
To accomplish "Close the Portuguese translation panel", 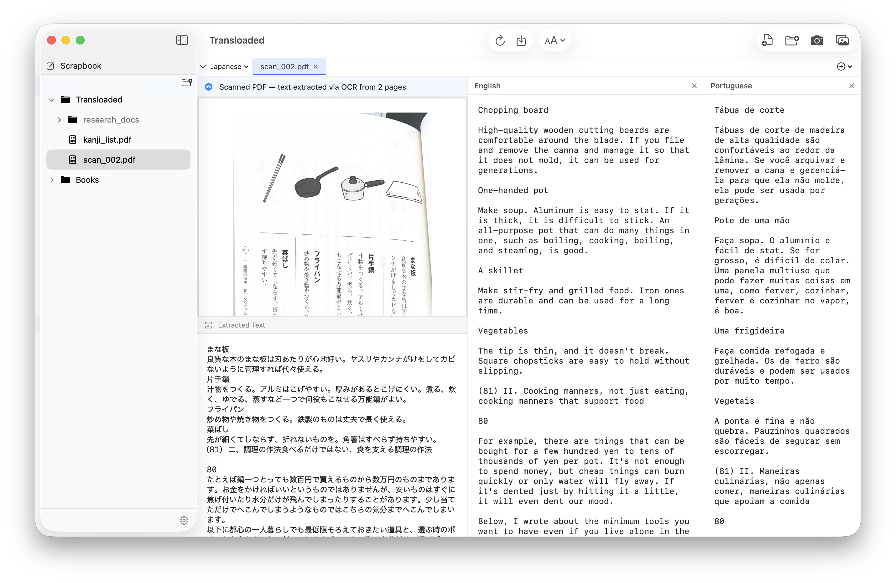I will tap(852, 86).
